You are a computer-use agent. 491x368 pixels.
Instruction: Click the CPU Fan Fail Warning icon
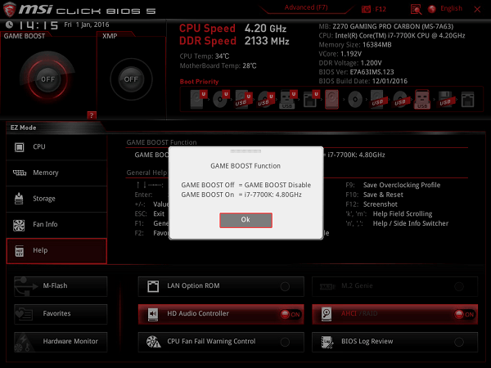click(x=154, y=342)
